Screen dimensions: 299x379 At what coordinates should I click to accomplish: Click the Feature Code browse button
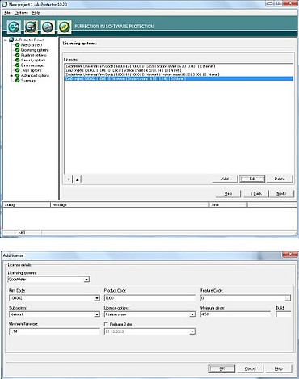click(288, 298)
